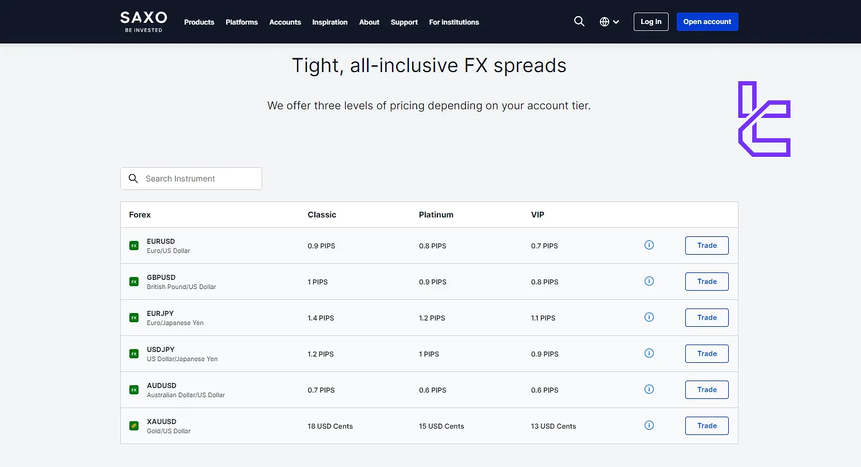This screenshot has height=467, width=861.
Task: Click the 'Tight, all-inclusive FX spreads' heading
Action: pos(429,65)
